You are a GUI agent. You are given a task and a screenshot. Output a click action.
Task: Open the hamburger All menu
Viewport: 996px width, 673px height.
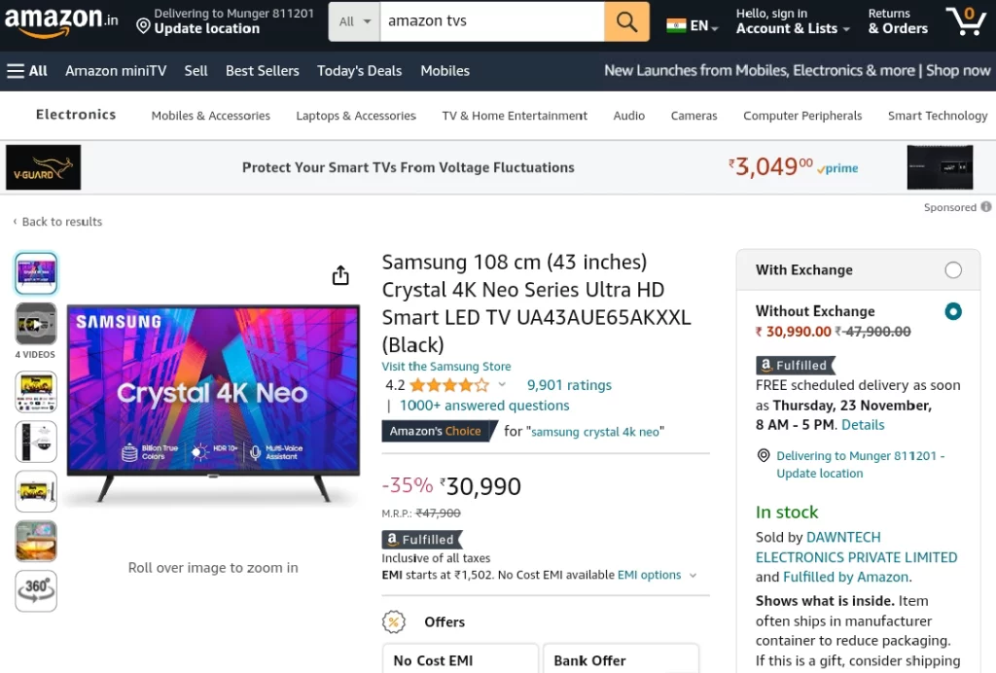tap(27, 71)
